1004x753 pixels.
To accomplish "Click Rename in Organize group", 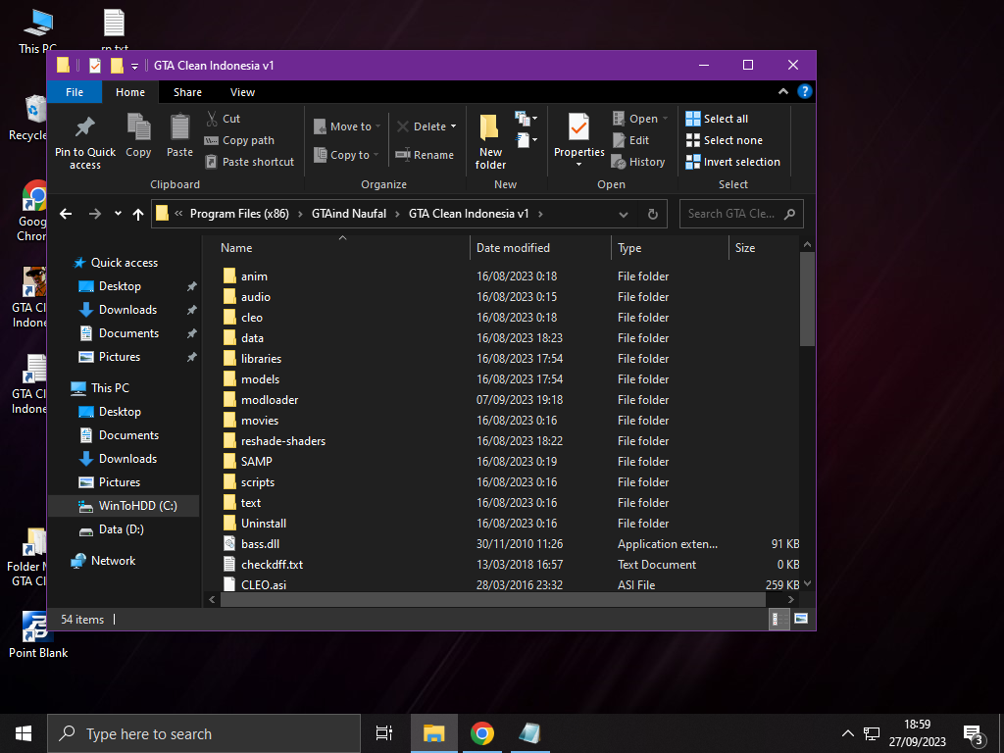I will (425, 154).
